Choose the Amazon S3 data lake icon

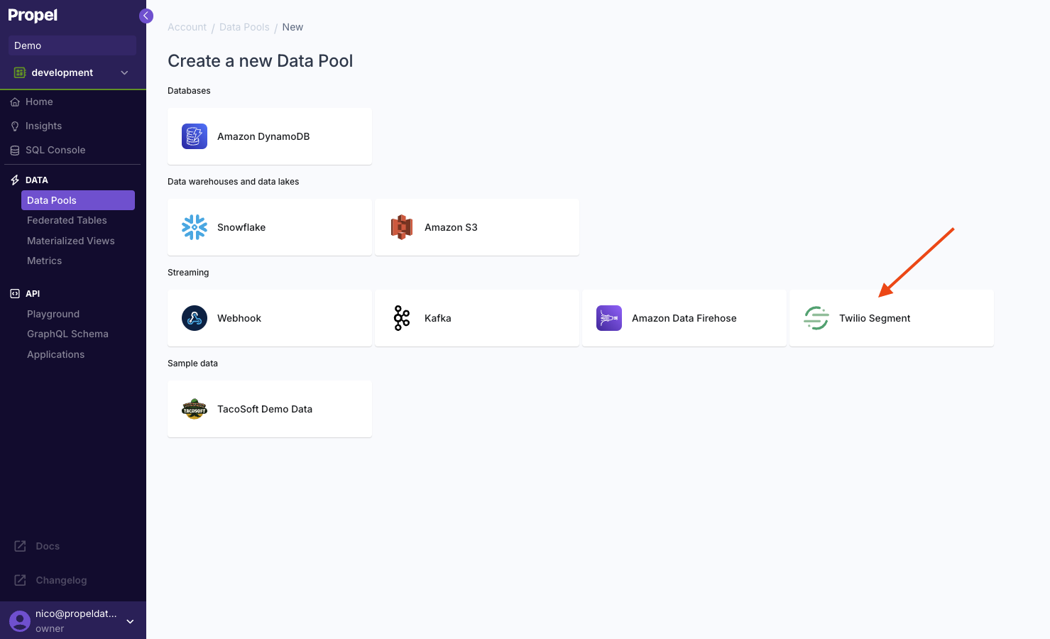click(x=402, y=226)
